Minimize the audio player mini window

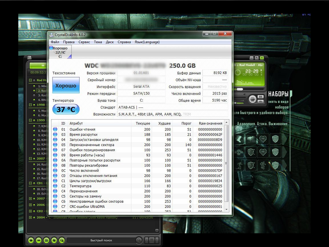click(x=252, y=58)
